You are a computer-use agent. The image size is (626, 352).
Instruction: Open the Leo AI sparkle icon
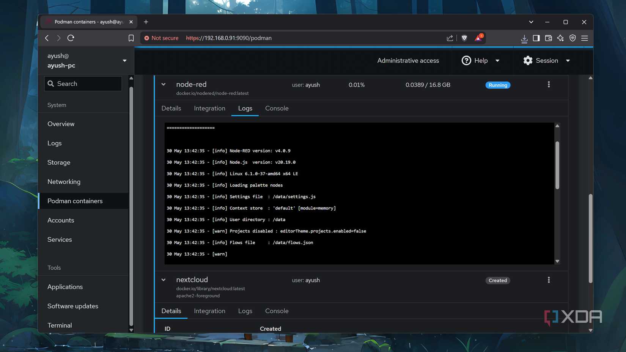560,38
